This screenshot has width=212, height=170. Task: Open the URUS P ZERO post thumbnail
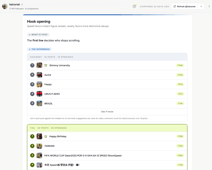[x=39, y=94]
